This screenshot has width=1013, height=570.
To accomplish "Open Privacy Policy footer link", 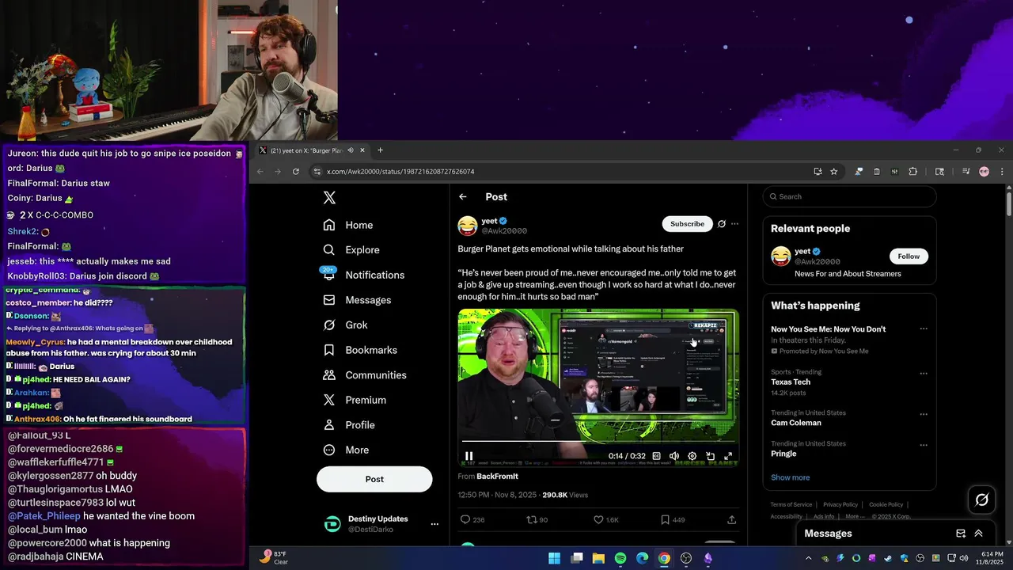I will (840, 504).
